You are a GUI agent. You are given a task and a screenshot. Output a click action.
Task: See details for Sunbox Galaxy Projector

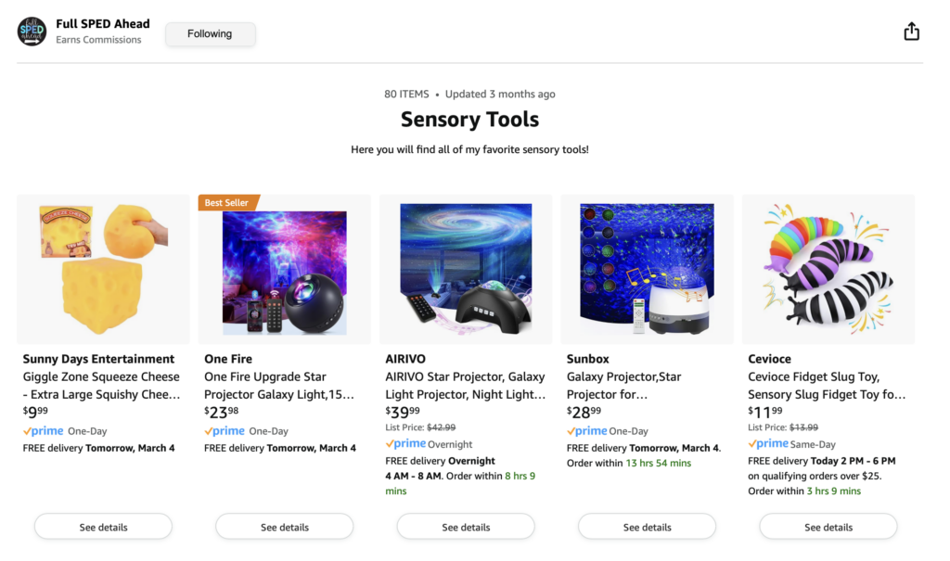click(648, 527)
